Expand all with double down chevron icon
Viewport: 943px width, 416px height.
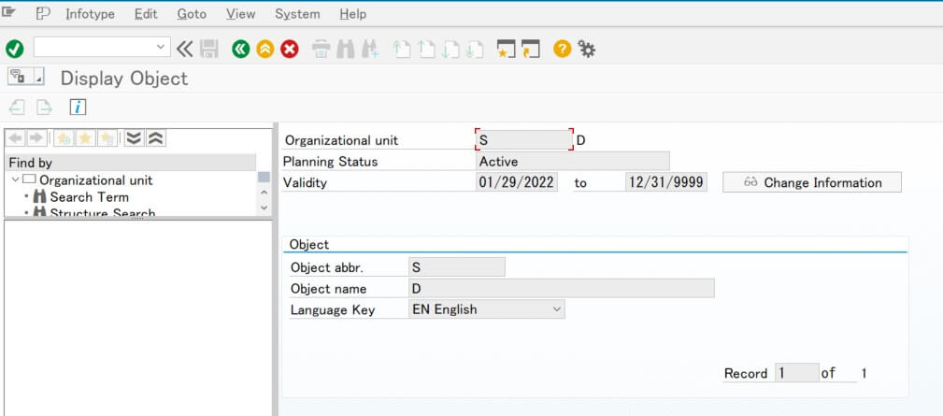pos(134,138)
